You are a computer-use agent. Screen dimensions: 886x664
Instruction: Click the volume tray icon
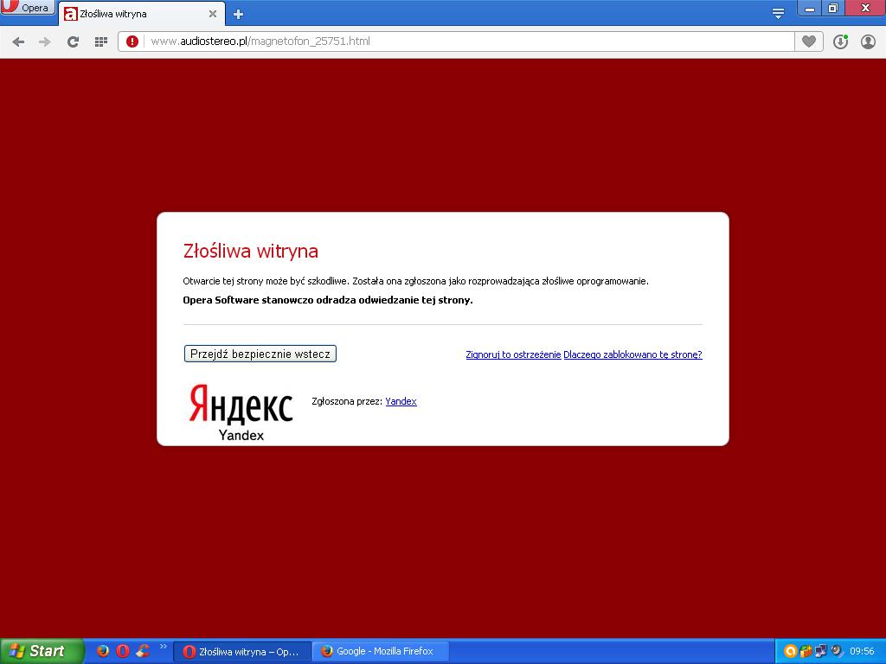point(837,652)
